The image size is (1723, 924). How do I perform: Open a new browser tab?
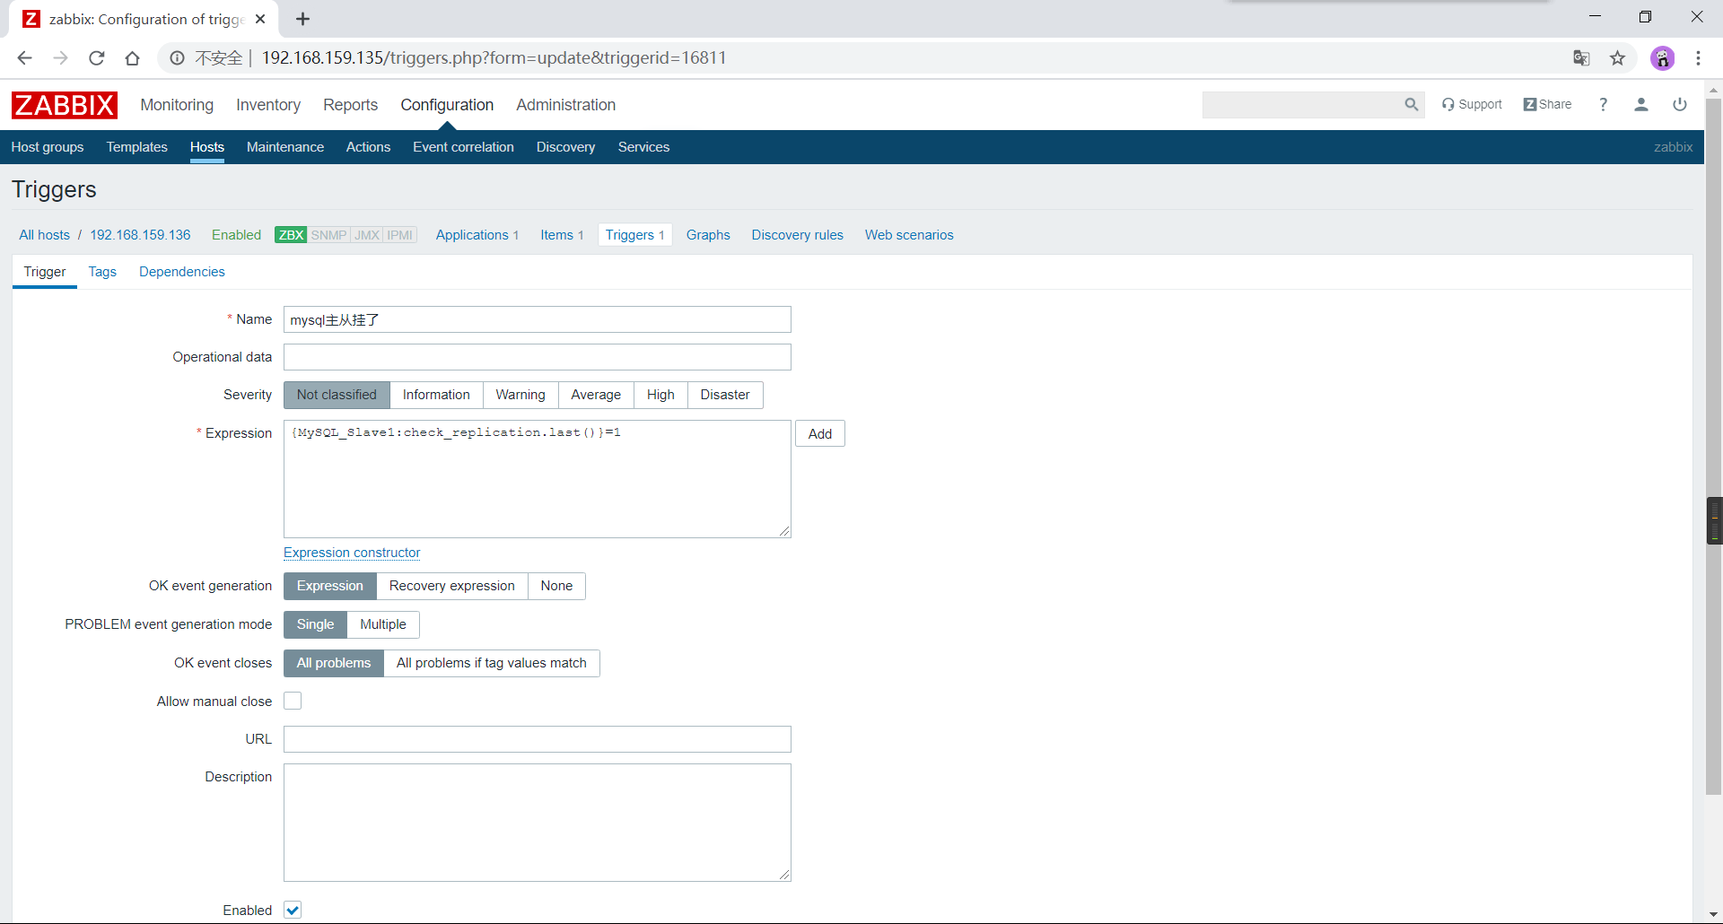[x=303, y=19]
